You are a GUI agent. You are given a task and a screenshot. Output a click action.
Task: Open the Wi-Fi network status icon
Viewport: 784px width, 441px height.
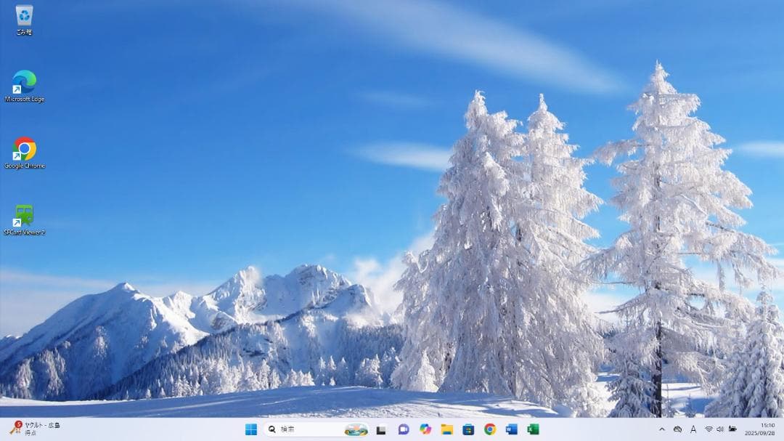[709, 429]
